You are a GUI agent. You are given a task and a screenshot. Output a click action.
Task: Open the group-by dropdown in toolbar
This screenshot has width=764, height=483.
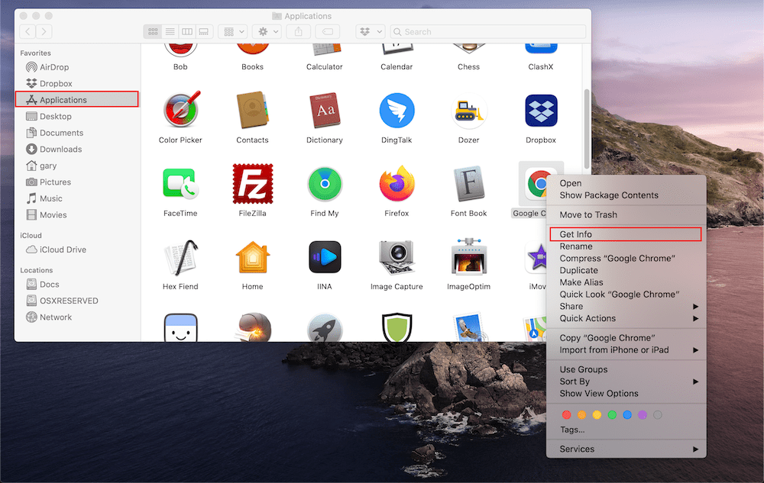pyautogui.click(x=233, y=31)
